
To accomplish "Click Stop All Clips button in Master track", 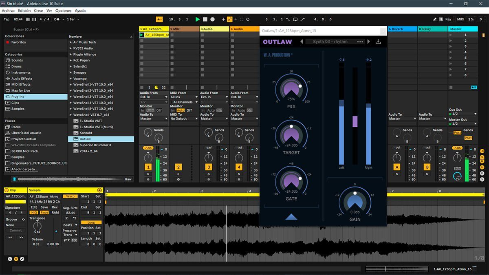I will [x=451, y=87].
